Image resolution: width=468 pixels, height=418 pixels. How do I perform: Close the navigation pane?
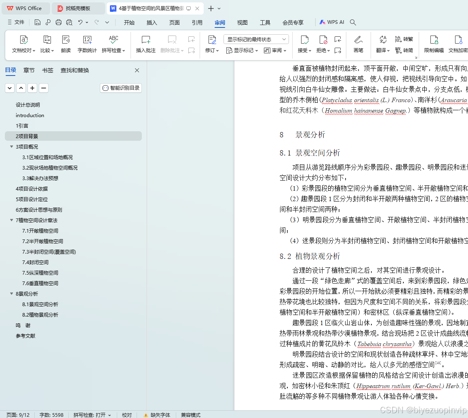coord(137,70)
